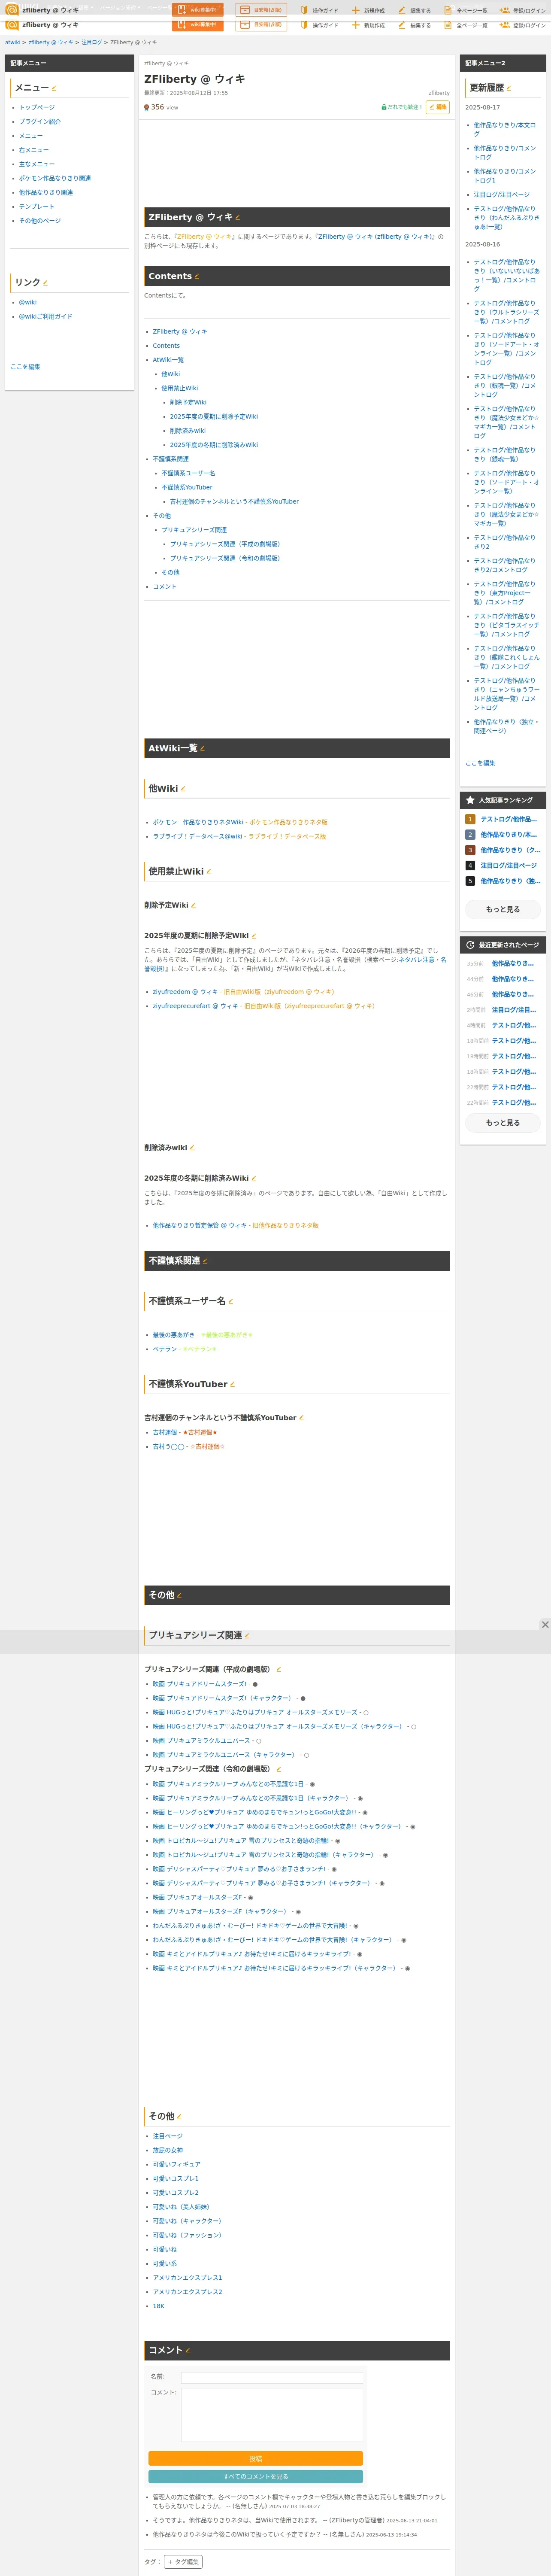
Task: Open 放臣の女神 link
Action: 168,2150
